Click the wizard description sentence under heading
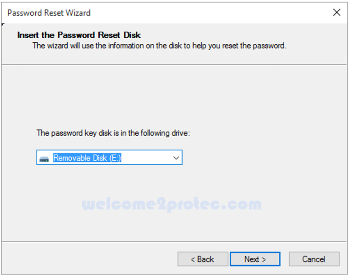Viewport: 350px width, 275px height. pyautogui.click(x=159, y=46)
